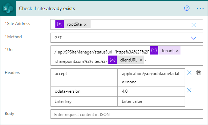208x125 pixels.
Task: Click the SharePoint connector icon
Action: click(8, 8)
